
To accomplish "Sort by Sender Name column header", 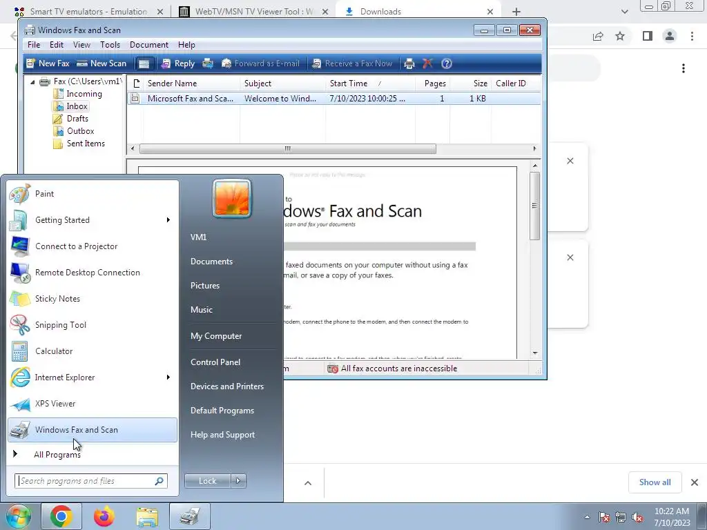I will point(192,84).
